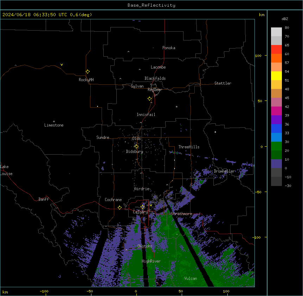
Task: Click the Airdrie label
Action: click(142, 189)
